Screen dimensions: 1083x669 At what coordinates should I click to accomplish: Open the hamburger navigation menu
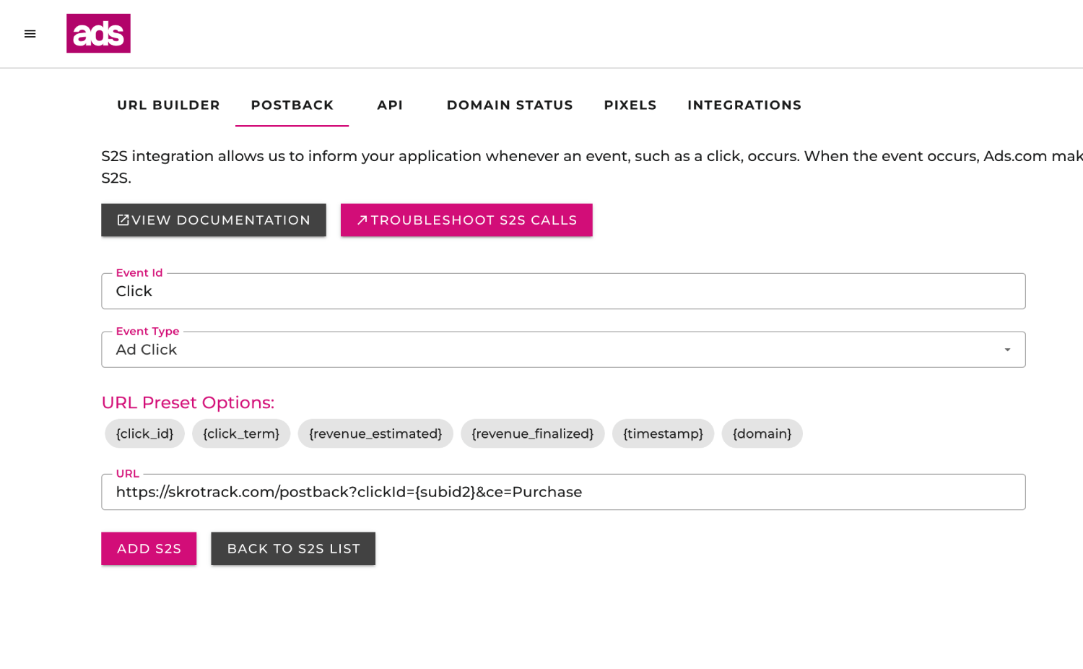30,34
